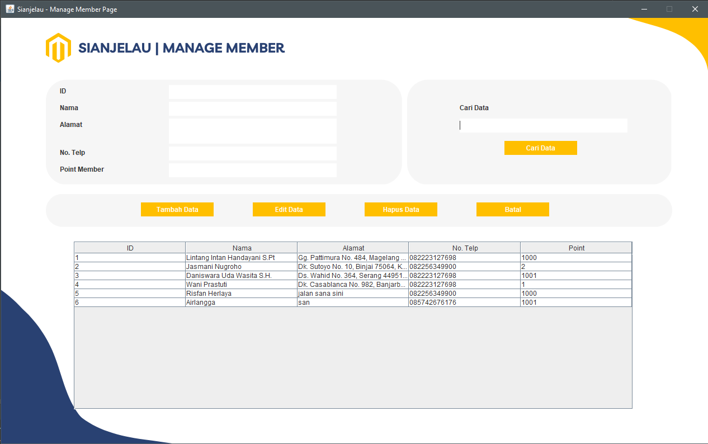
Task: Select the Lintang Intan Handayani S.Pt row
Action: tap(353, 258)
